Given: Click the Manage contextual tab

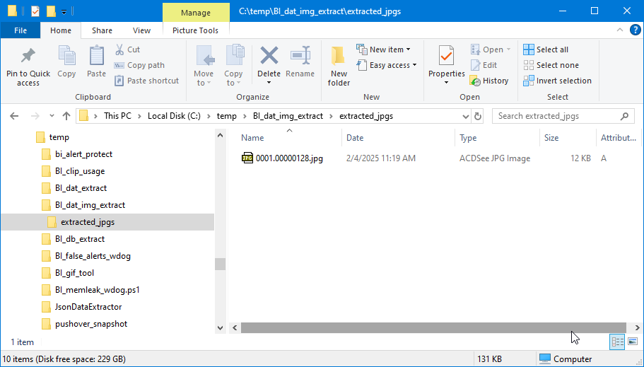Looking at the screenshot, I should 196,13.
